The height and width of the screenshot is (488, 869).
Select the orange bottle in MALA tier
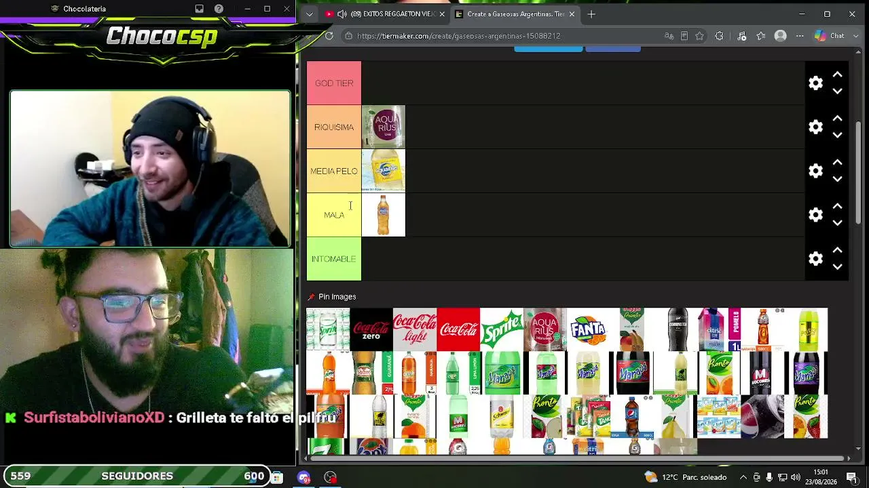(384, 215)
